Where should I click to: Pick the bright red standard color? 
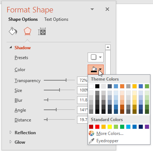[x=97, y=127]
